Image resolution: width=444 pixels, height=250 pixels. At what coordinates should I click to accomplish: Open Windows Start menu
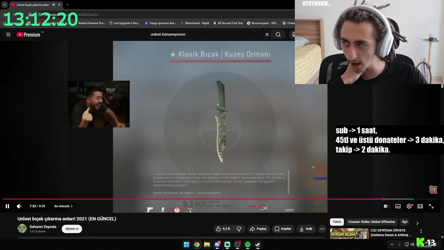pyautogui.click(x=187, y=244)
